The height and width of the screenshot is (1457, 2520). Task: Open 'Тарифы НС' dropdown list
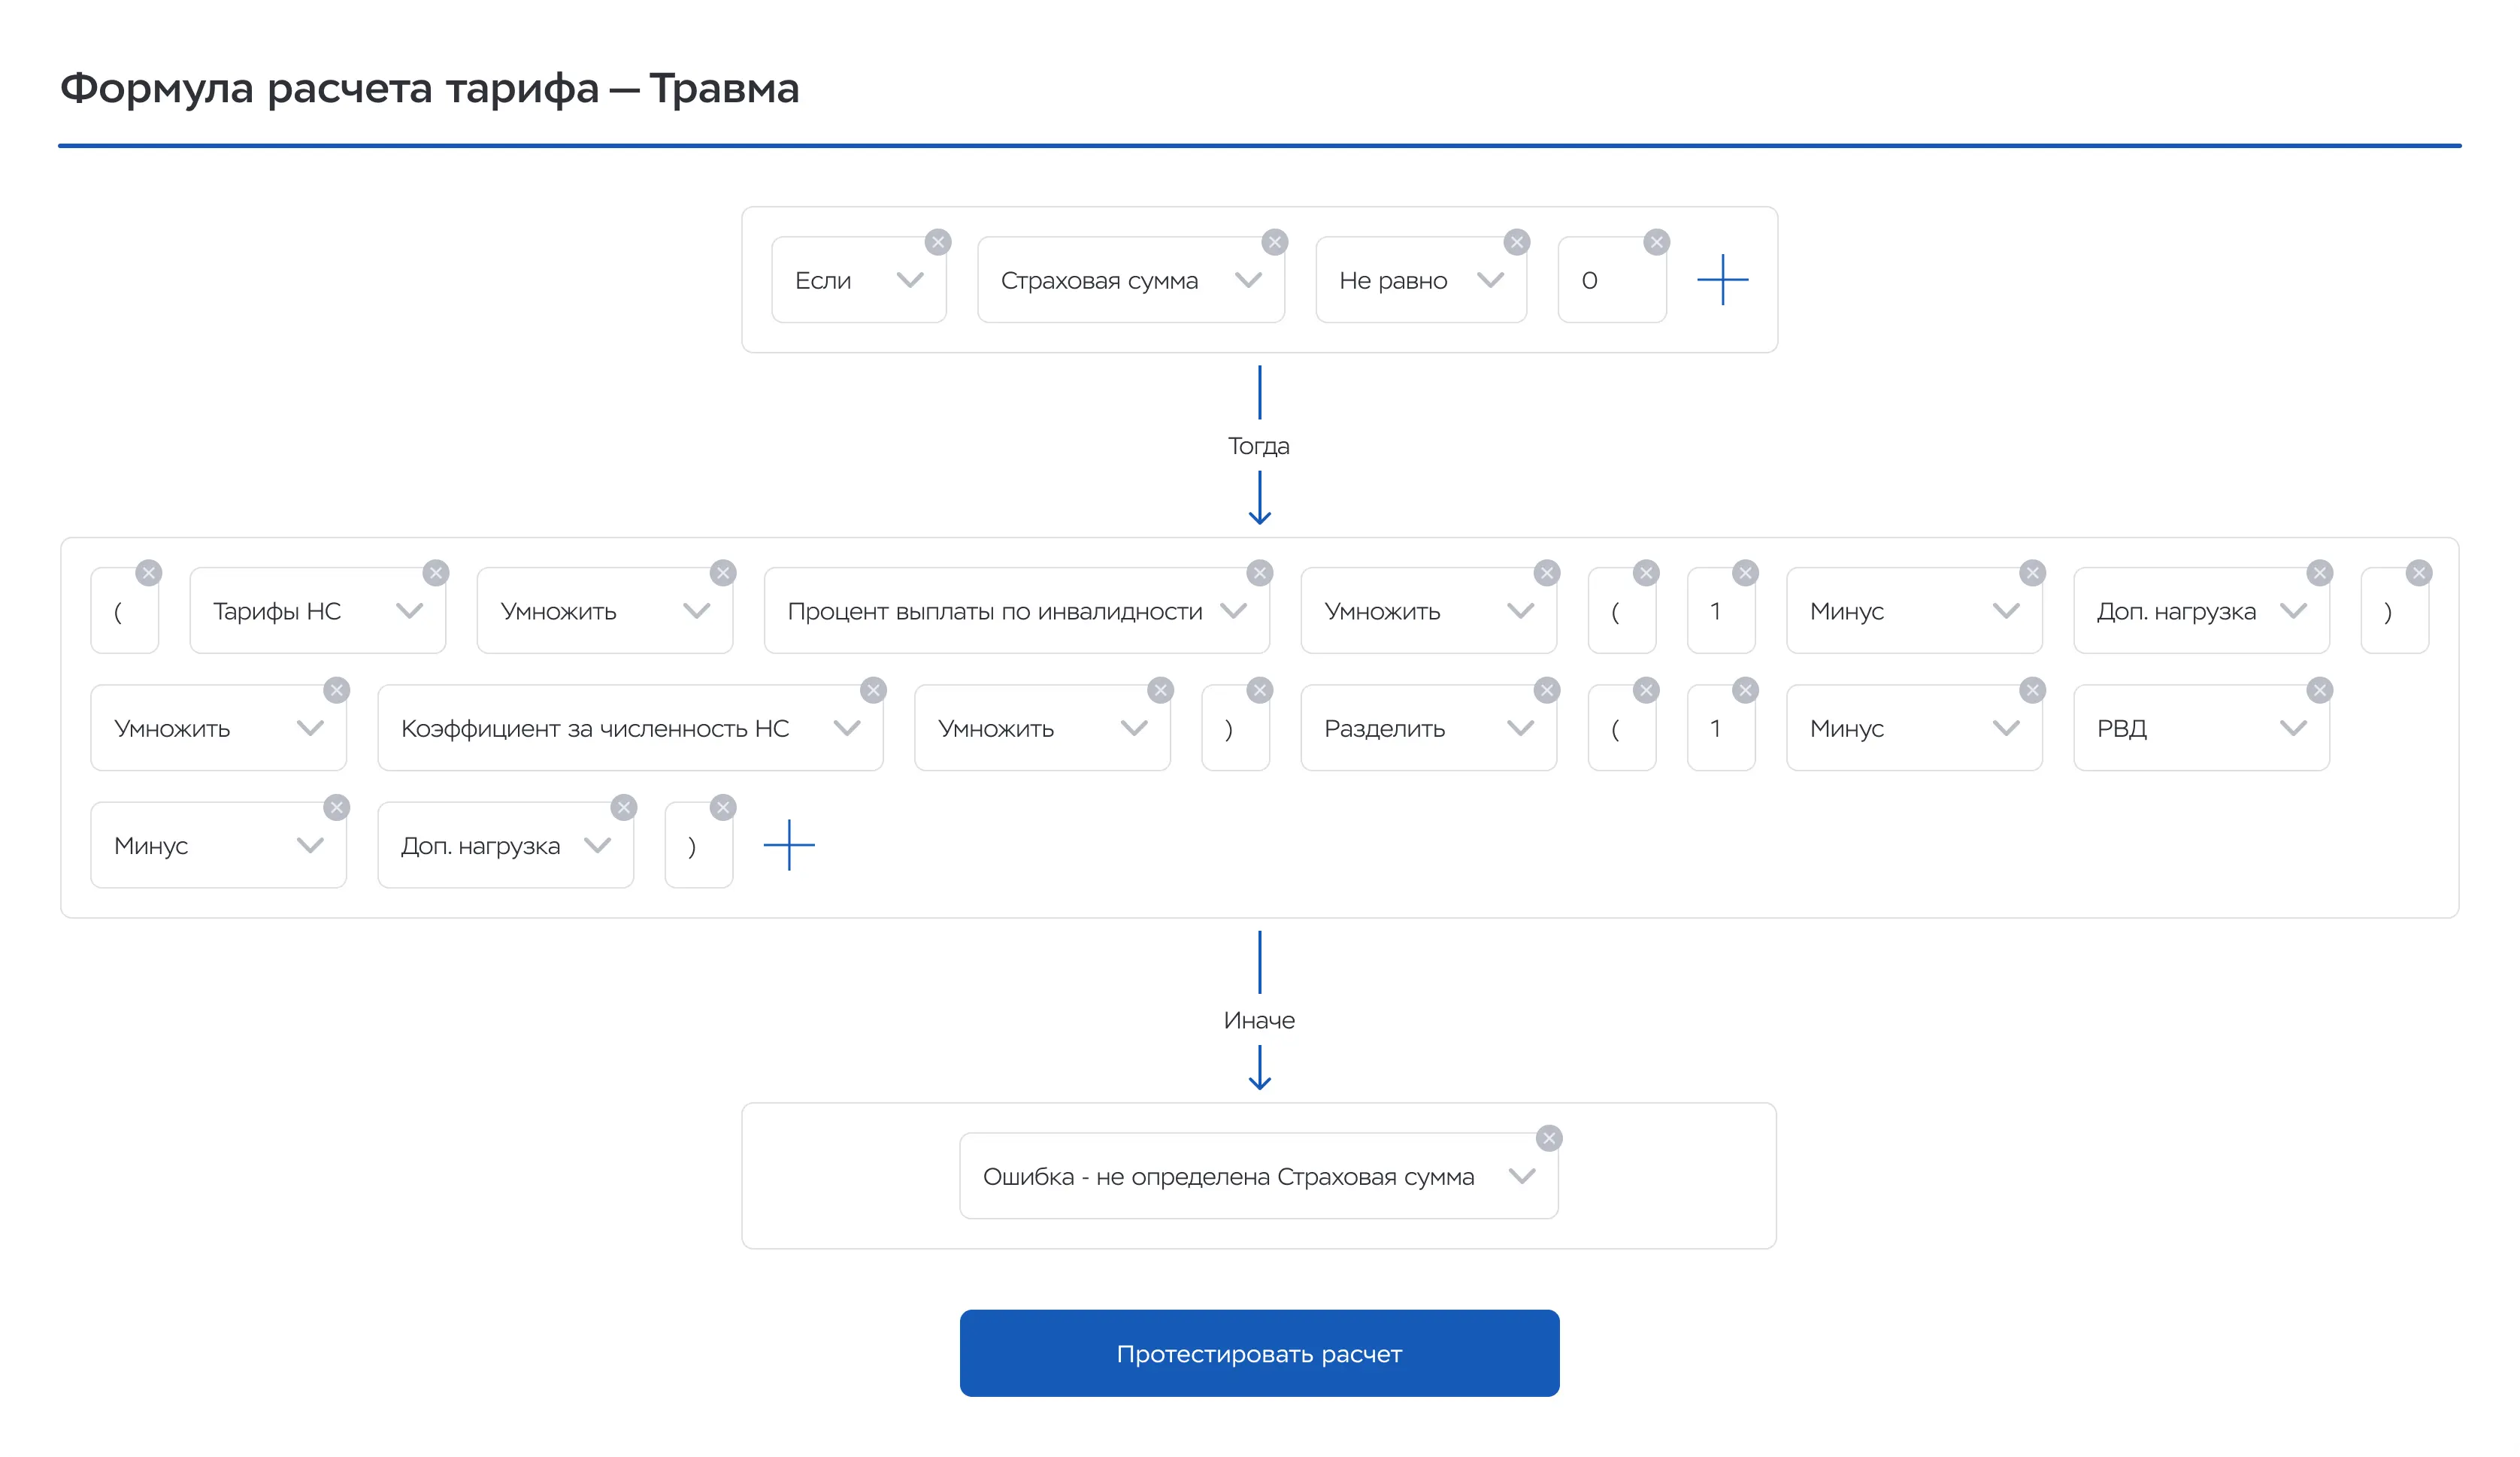coord(317,611)
